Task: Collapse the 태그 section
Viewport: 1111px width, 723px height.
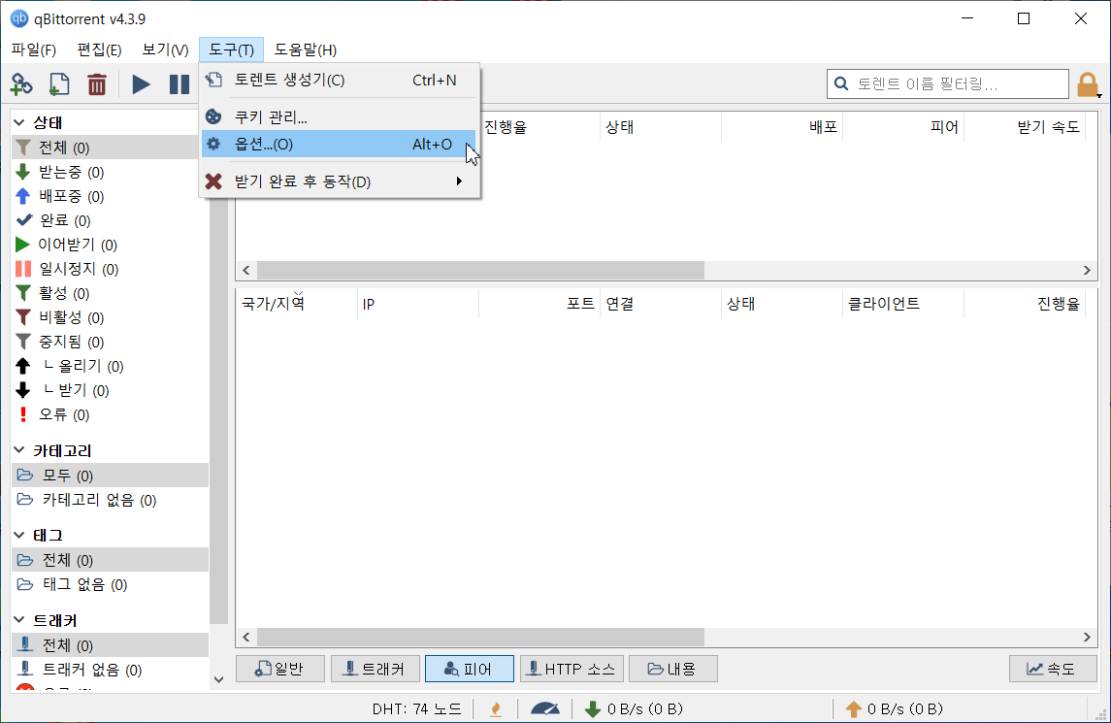Action: coord(19,535)
